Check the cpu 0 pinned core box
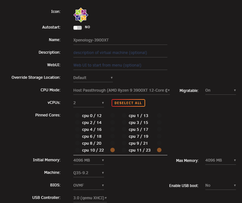This screenshot has width=242, height=203. [77, 115]
